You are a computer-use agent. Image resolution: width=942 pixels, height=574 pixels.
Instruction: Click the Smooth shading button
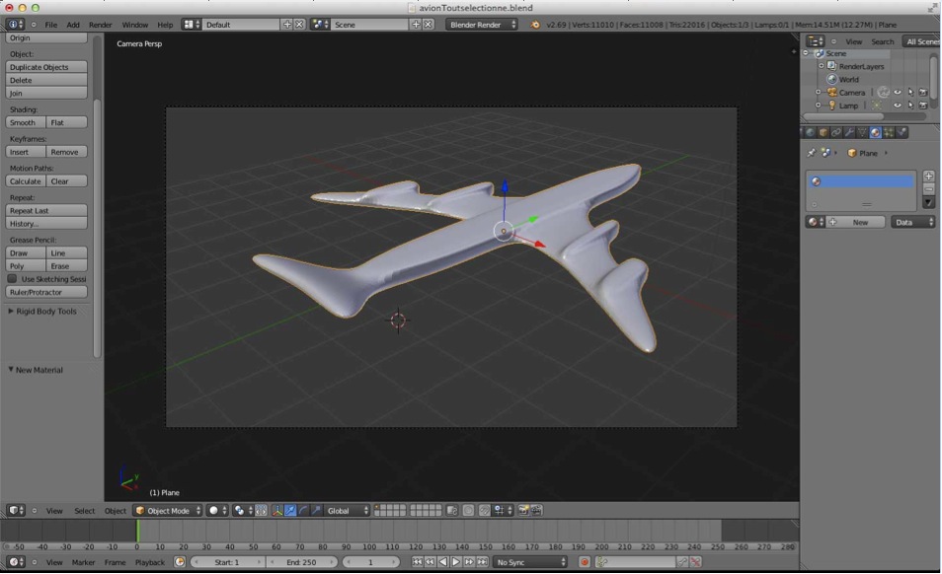(24, 122)
